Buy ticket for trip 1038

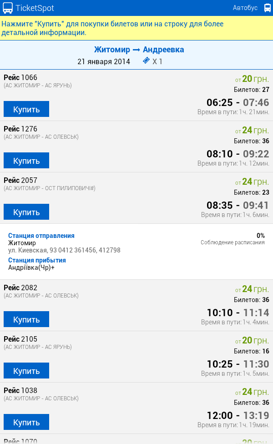tap(26, 422)
